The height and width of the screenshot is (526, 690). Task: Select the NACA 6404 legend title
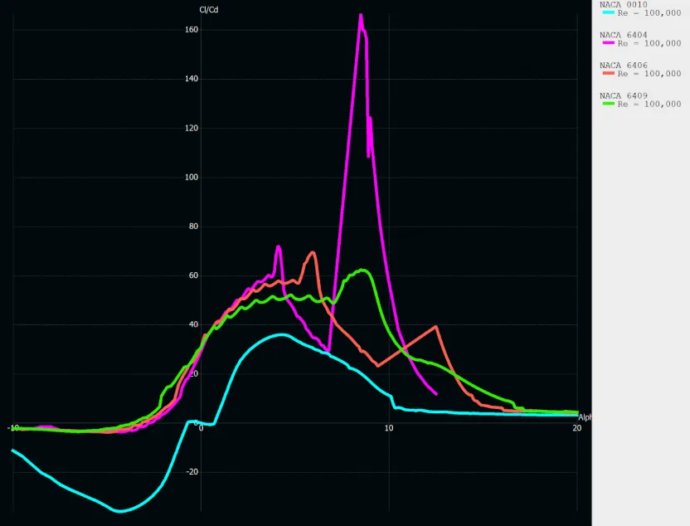(624, 35)
